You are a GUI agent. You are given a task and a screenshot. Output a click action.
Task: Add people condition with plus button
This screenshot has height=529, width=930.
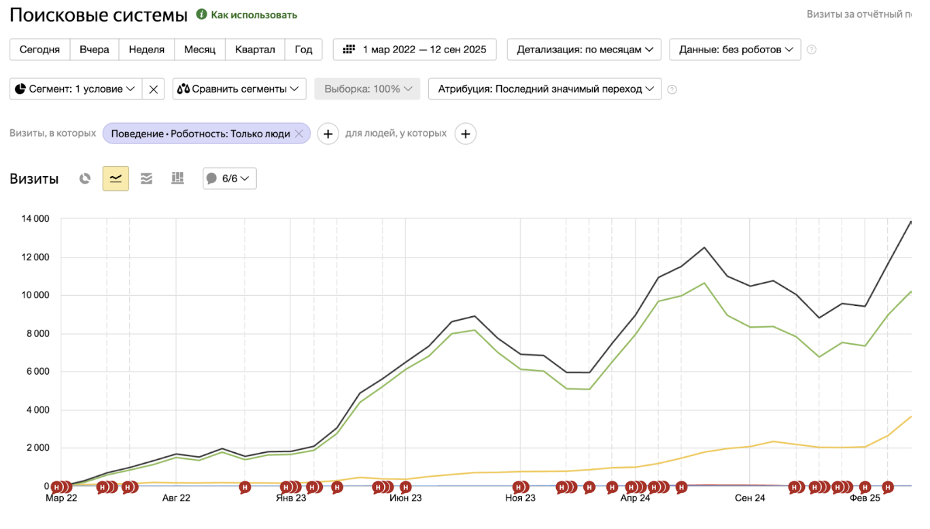click(x=465, y=134)
